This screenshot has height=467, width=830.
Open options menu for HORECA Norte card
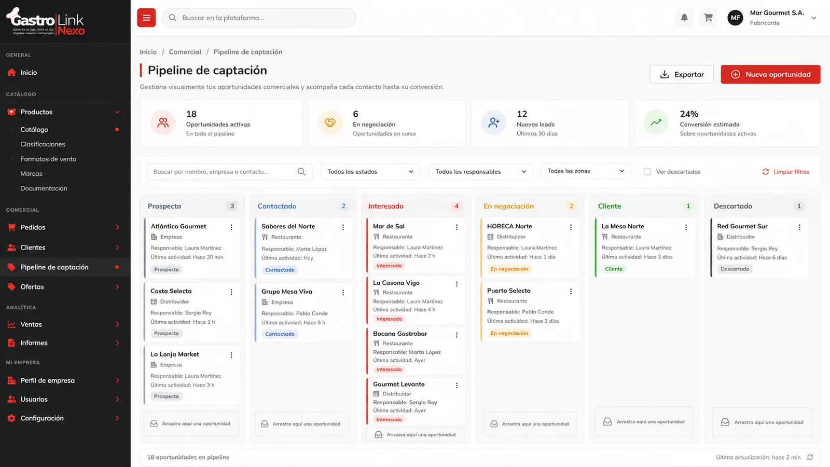[571, 227]
